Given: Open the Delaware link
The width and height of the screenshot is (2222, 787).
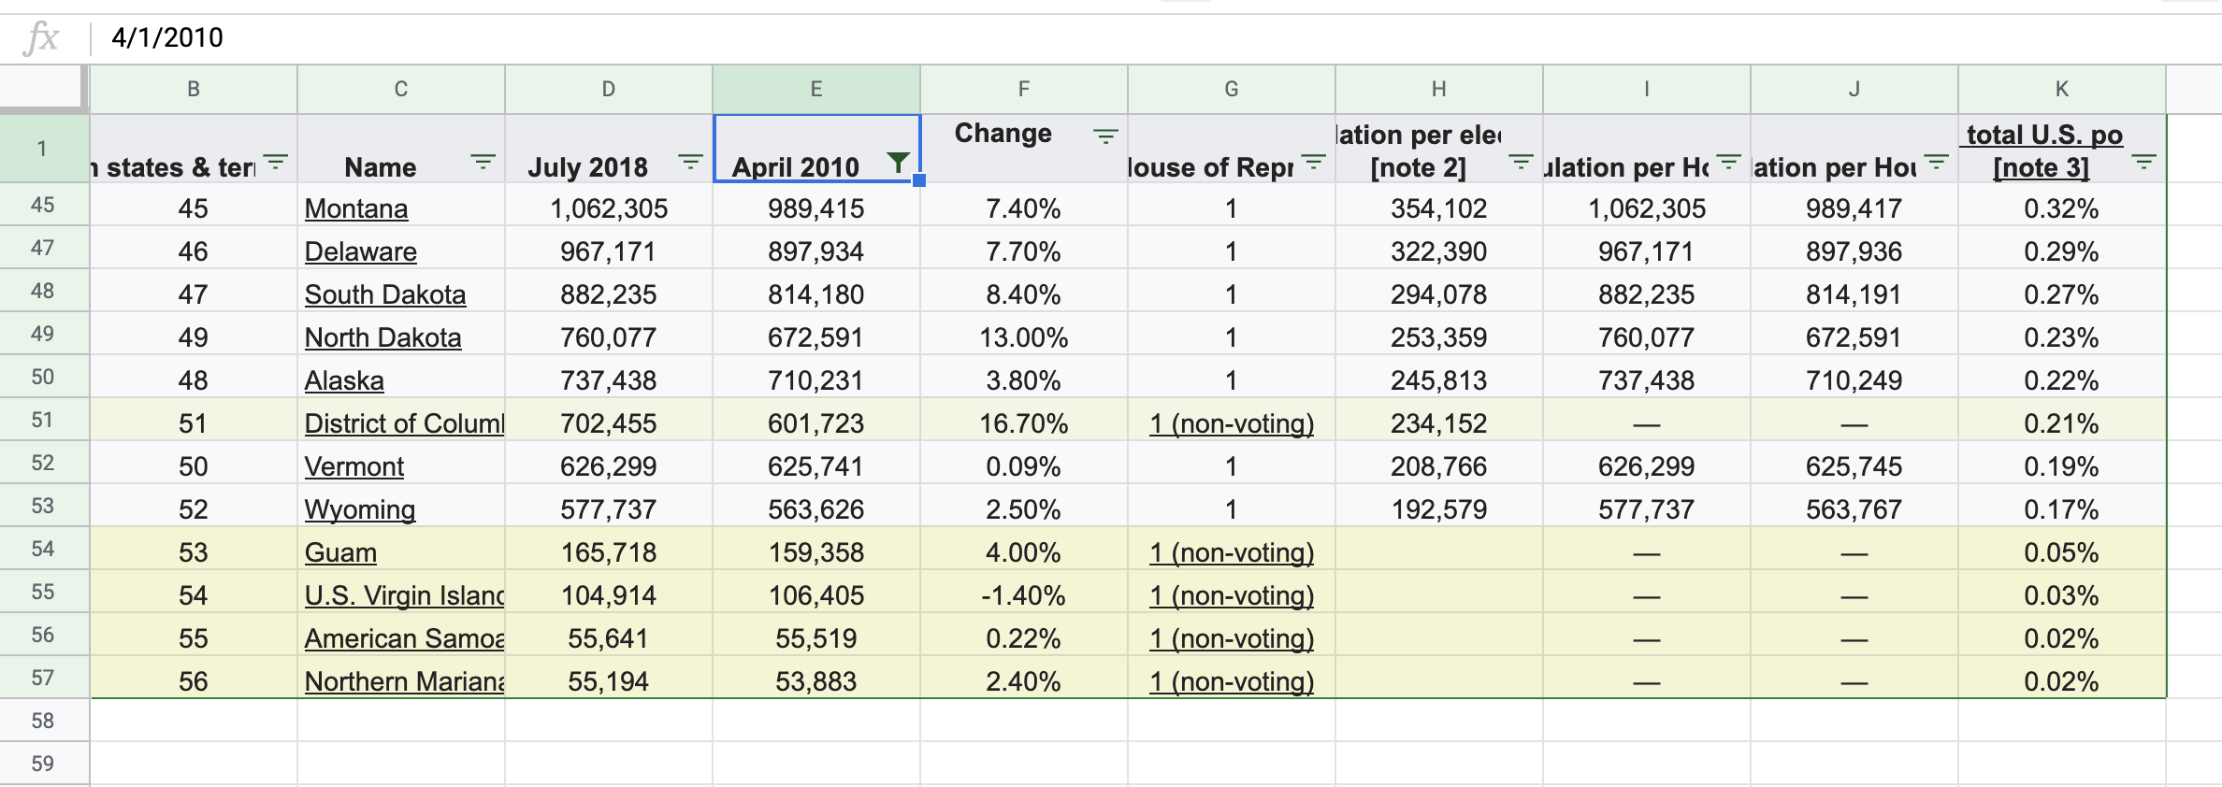Looking at the screenshot, I should [361, 251].
